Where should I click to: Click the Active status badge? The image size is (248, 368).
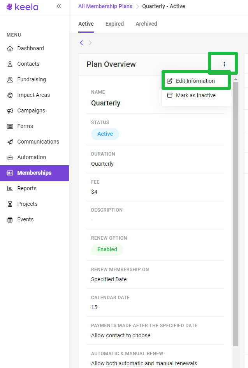(105, 134)
